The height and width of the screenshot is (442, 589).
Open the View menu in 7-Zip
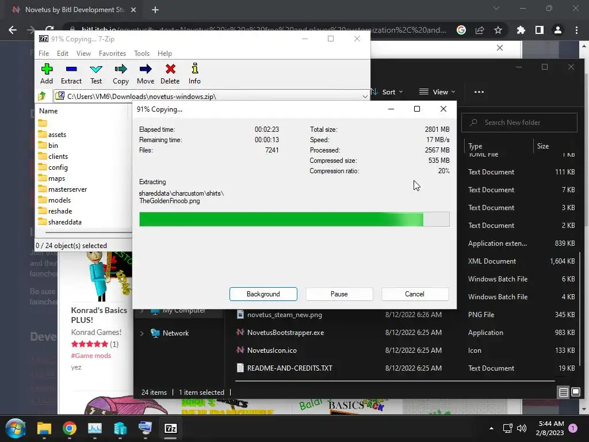tap(83, 54)
